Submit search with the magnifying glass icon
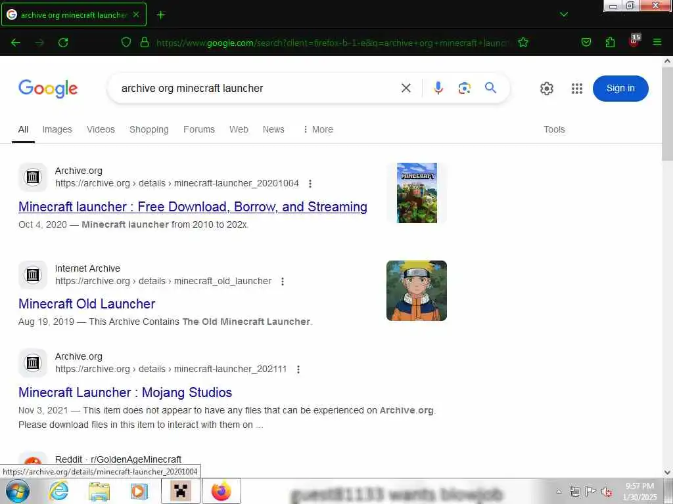Viewport: 673px width, 504px height. coord(490,88)
